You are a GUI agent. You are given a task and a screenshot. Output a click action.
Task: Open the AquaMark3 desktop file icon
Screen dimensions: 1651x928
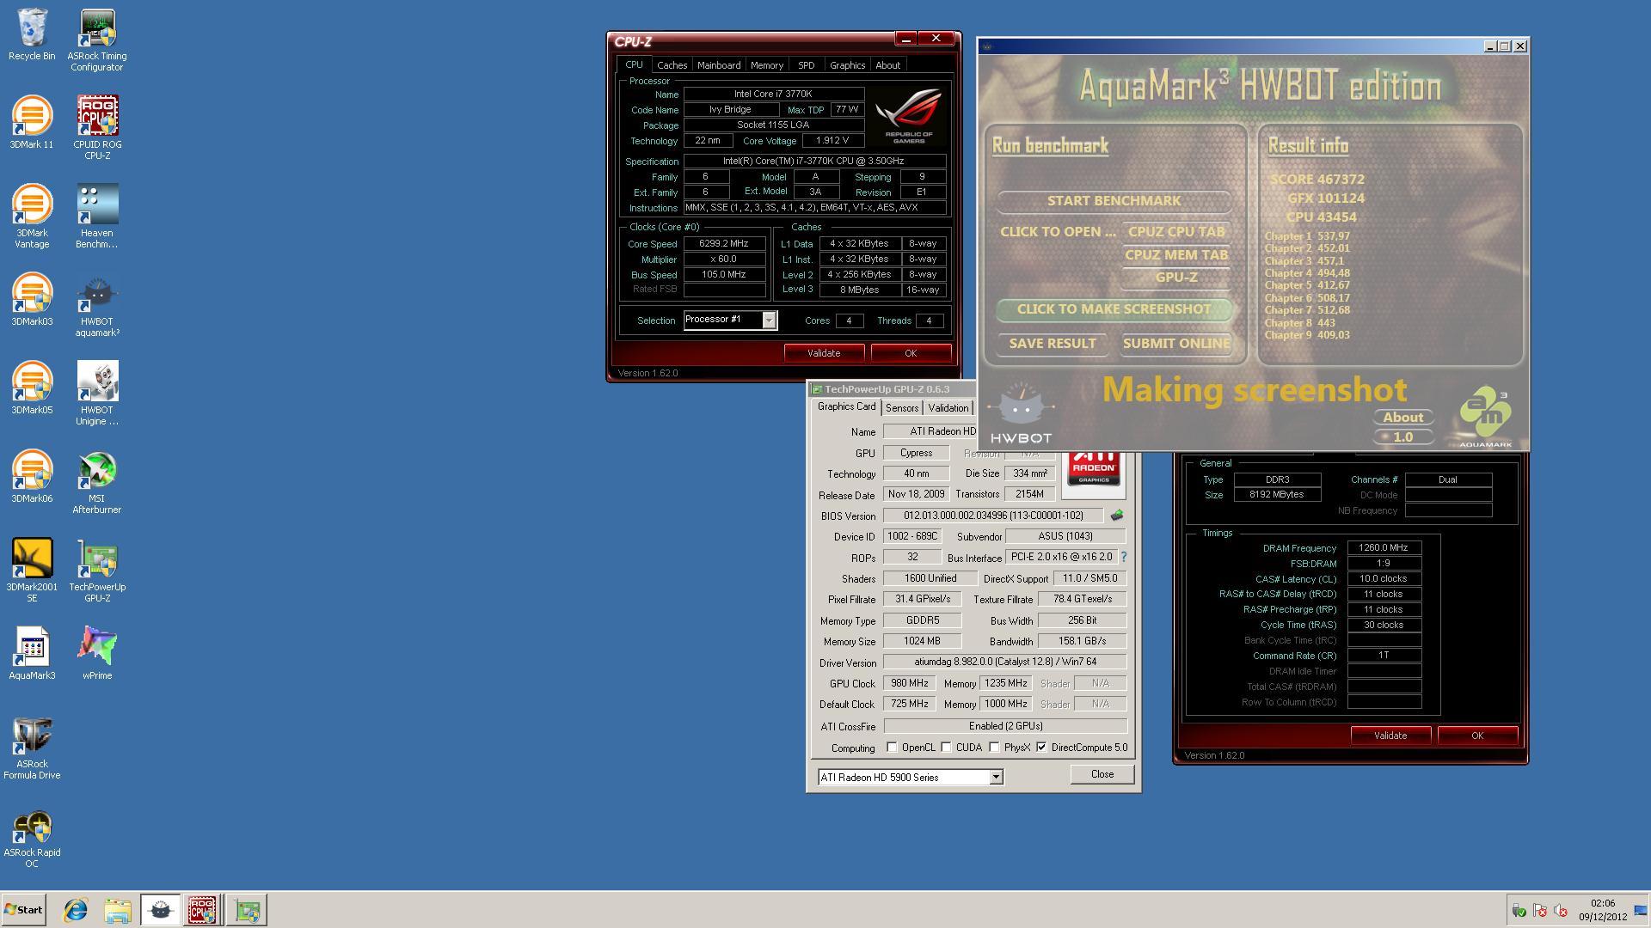tap(32, 654)
